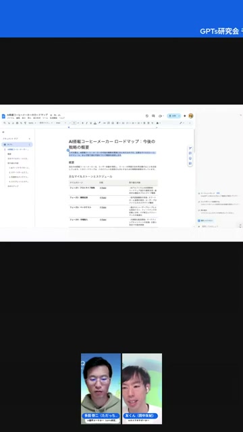Open the toolbar search magnifier
The height and width of the screenshot is (432, 243).
(x=5, y=123)
